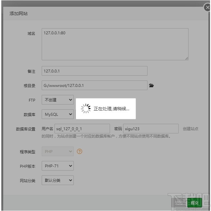The width and height of the screenshot is (211, 211).
Task: Click the 添加网站 dialog title
Action: tap(19, 13)
